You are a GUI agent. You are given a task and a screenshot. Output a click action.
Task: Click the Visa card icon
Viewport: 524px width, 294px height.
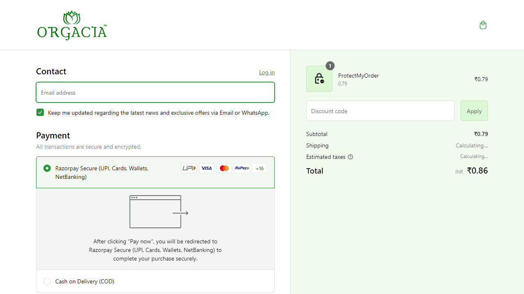click(207, 168)
